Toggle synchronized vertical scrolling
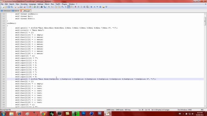The image size is (207, 116). point(55,7)
